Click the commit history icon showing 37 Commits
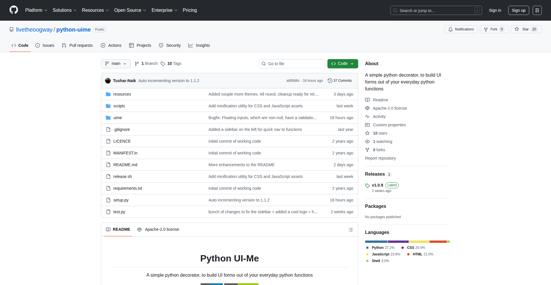The image size is (551, 285). 330,81
